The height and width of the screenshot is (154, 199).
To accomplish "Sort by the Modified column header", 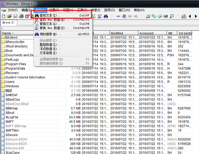I will tap(124, 33).
